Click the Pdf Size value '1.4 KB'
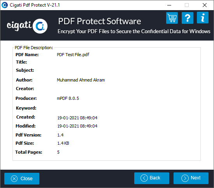 click(63, 143)
